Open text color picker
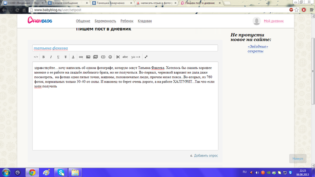The image size is (315, 177). coord(73,57)
